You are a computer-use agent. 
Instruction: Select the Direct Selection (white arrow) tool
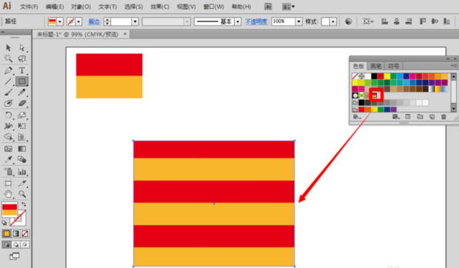point(22,47)
